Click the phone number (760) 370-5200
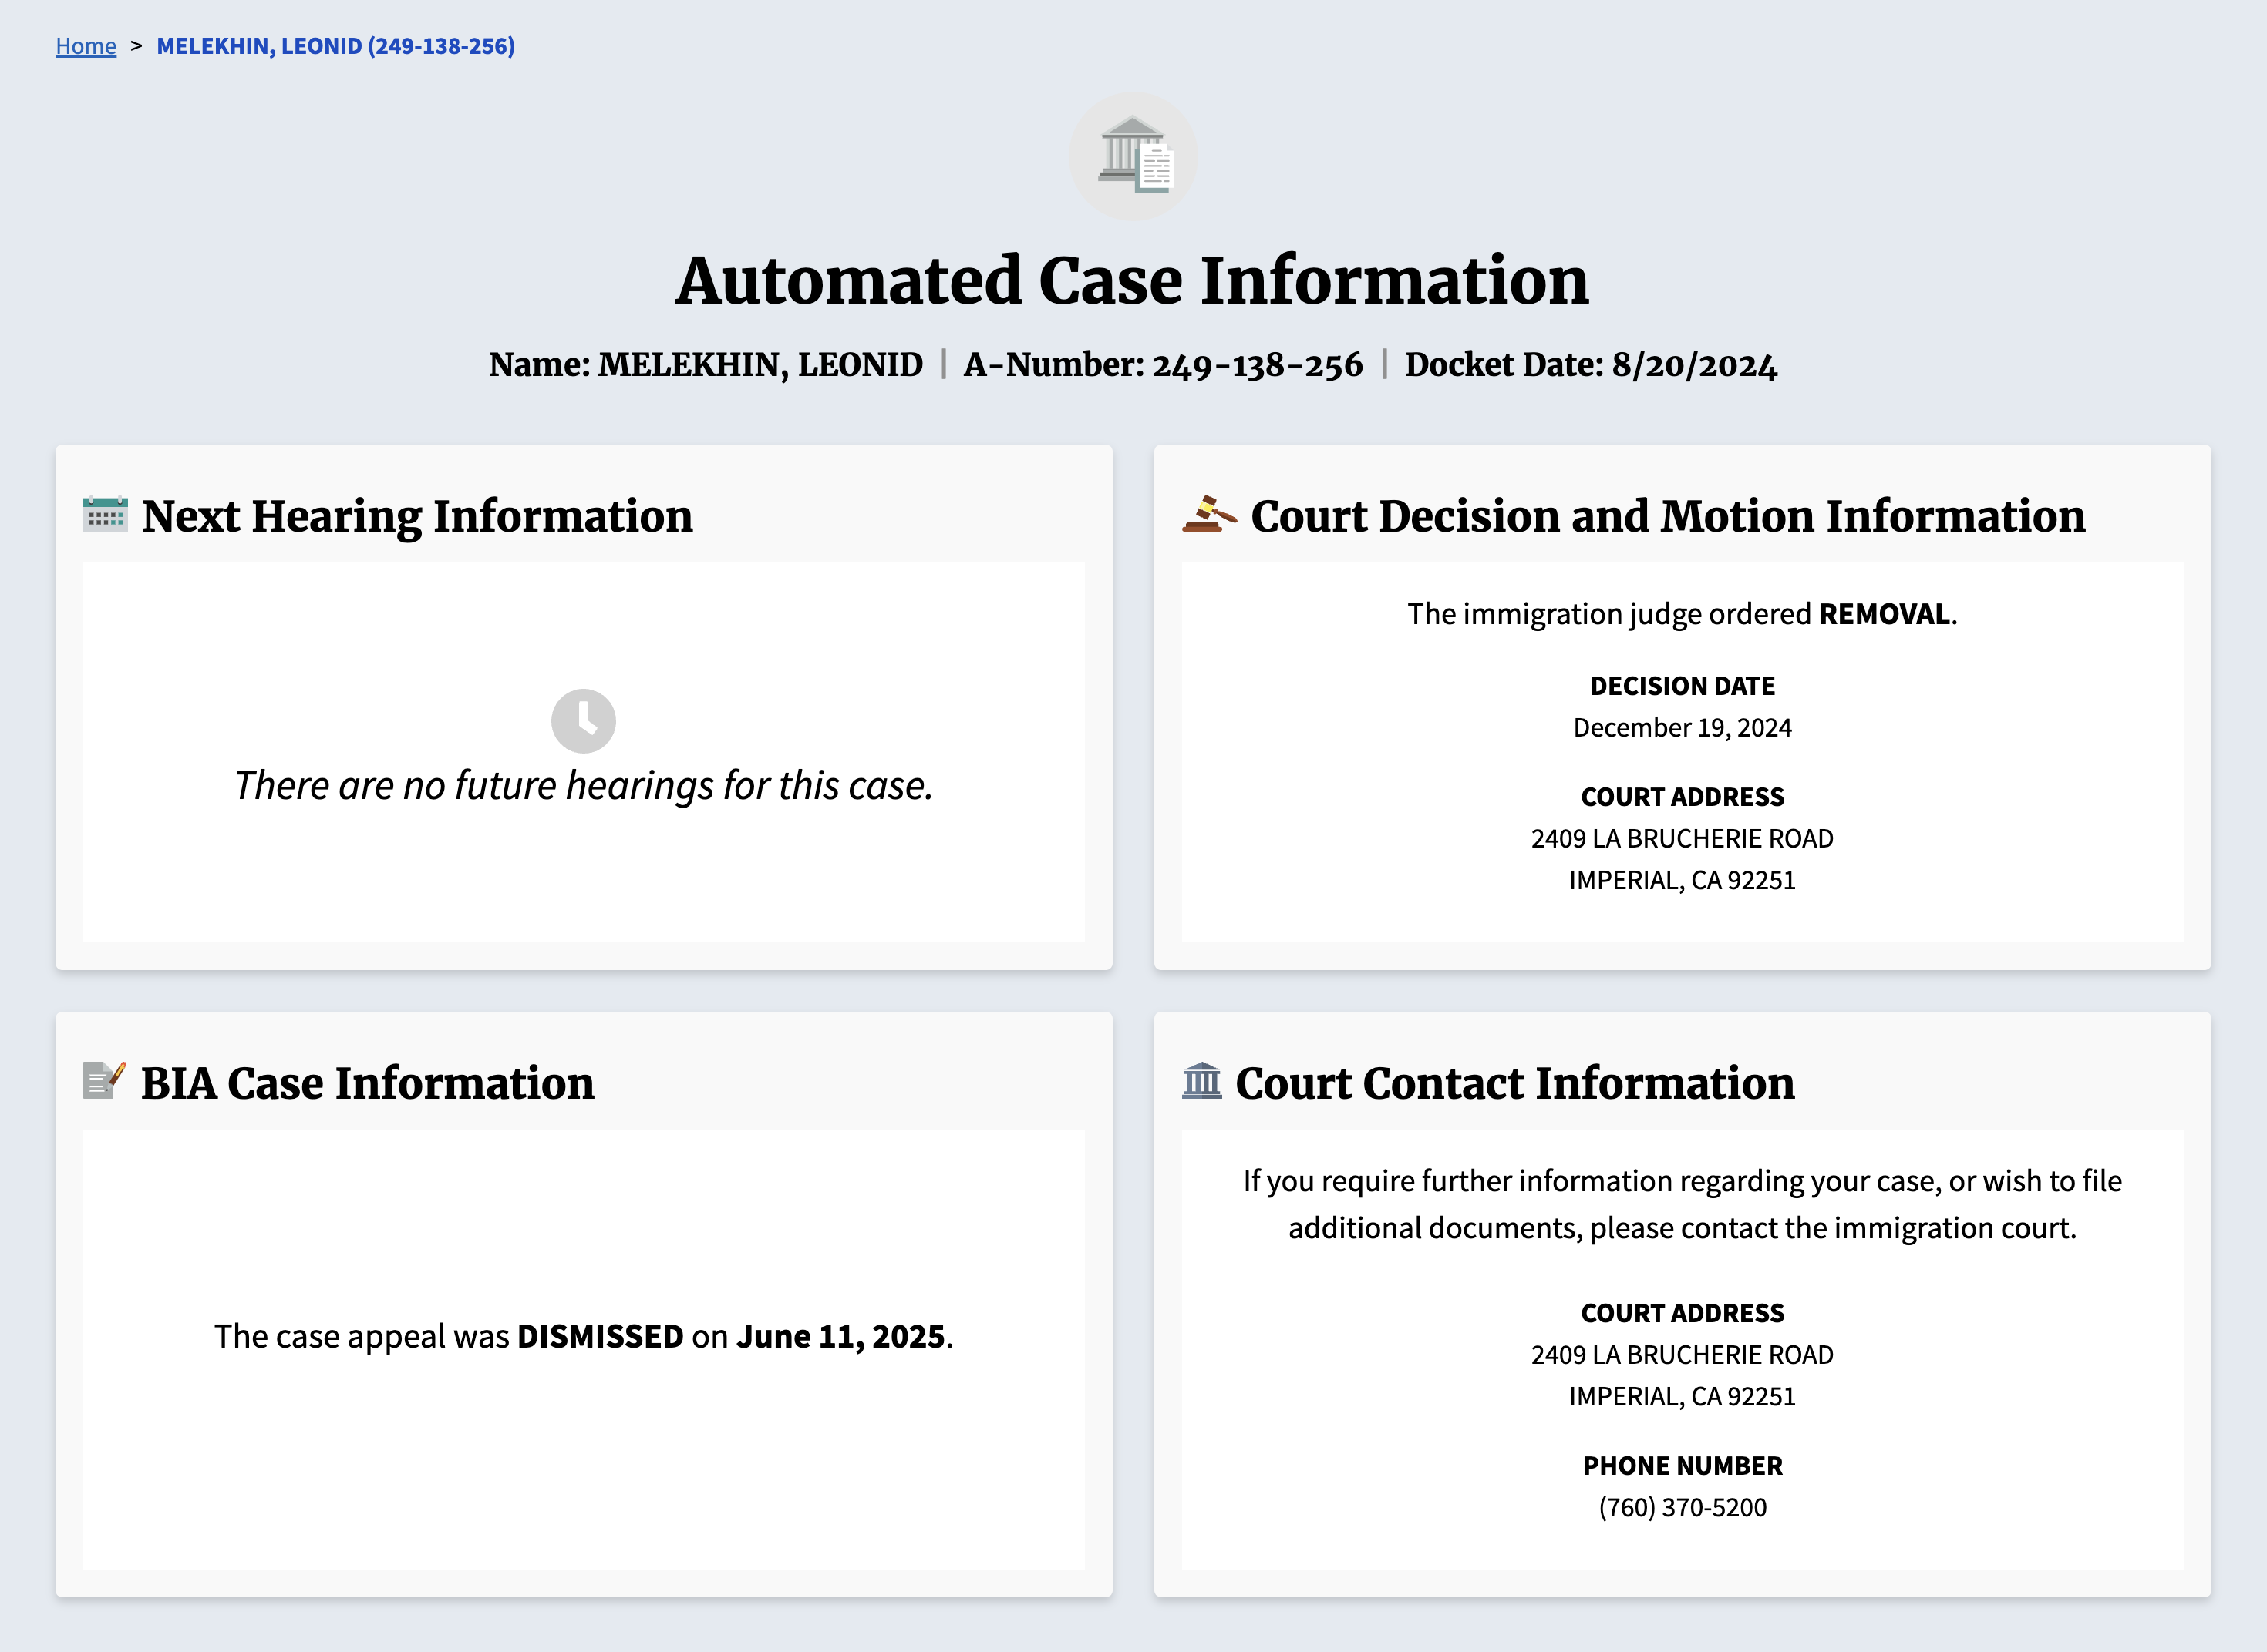This screenshot has height=1652, width=2267. point(1682,1507)
